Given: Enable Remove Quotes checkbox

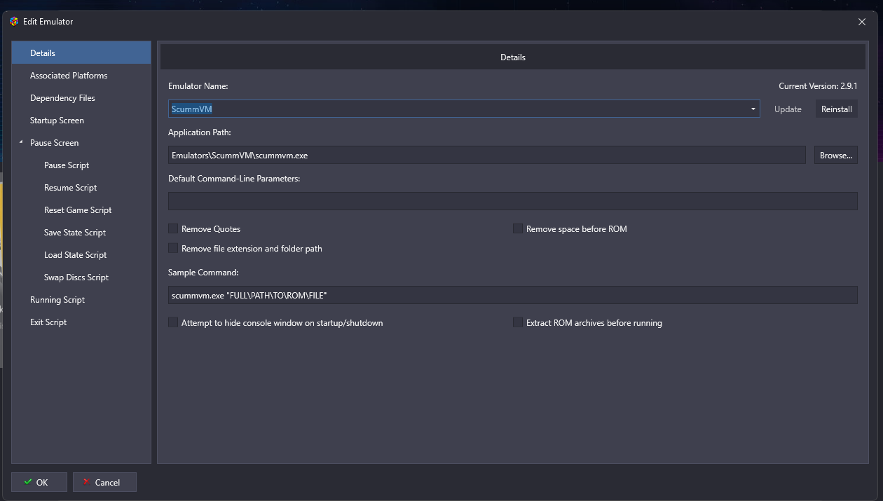Looking at the screenshot, I should 173,228.
